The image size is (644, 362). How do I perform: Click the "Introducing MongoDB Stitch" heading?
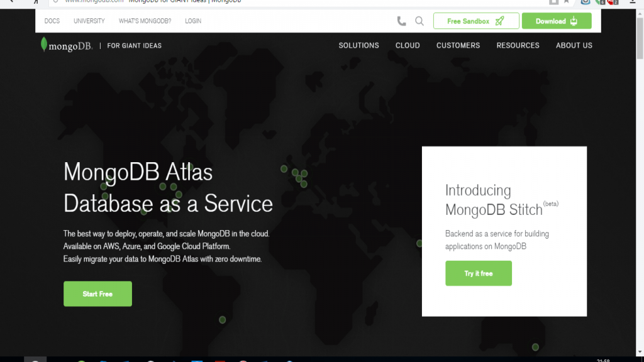pos(494,200)
